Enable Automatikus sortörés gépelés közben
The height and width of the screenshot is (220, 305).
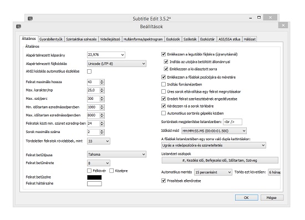[164, 113]
